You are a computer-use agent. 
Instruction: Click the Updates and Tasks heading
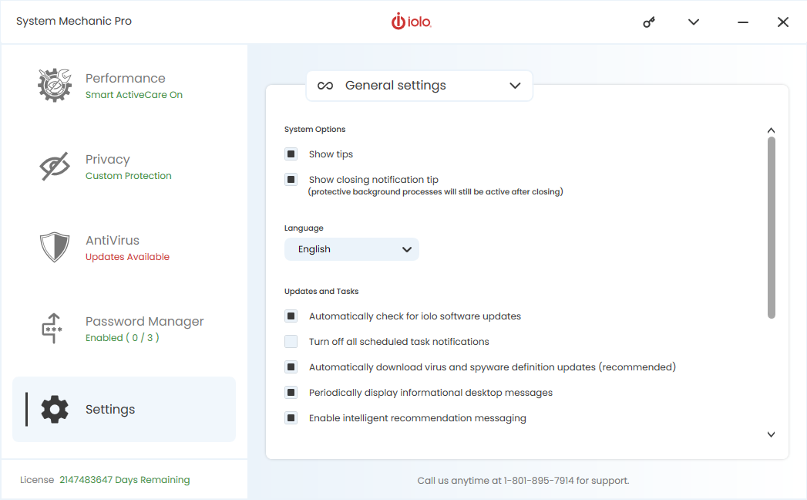click(x=321, y=291)
